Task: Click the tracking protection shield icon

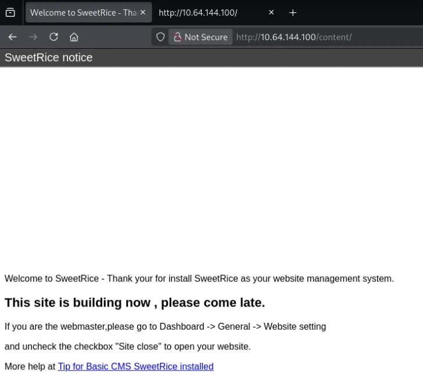Action: pos(160,37)
